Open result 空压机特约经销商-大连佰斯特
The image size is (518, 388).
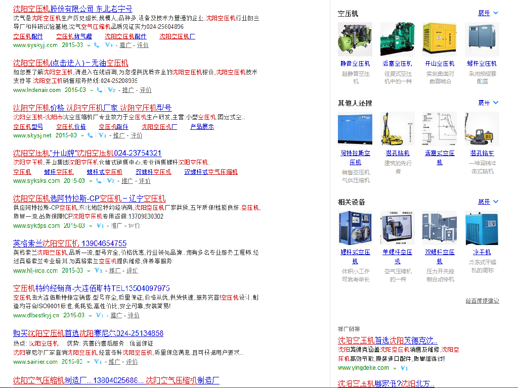[92, 288]
